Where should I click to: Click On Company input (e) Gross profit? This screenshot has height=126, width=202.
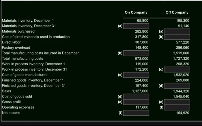tap(136, 102)
